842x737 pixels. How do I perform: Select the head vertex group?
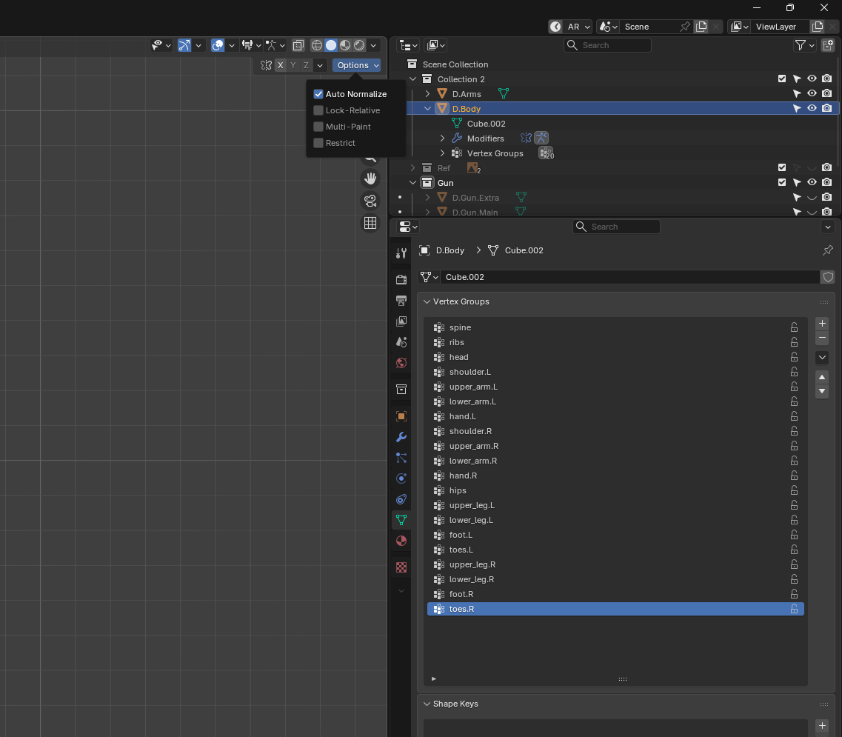[x=458, y=357]
